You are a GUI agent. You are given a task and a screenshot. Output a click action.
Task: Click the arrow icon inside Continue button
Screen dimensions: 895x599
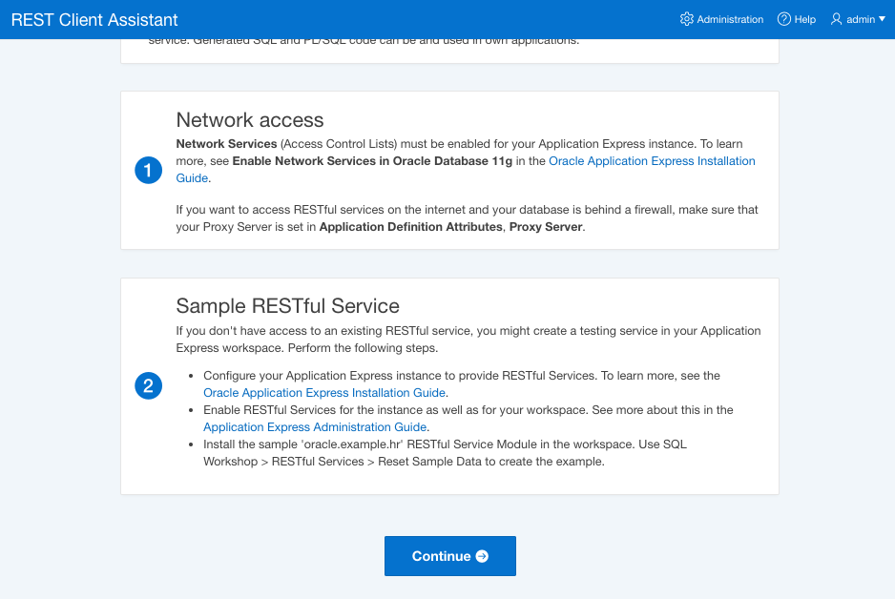tap(480, 556)
